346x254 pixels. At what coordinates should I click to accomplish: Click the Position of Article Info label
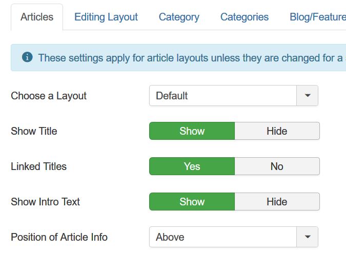pyautogui.click(x=59, y=237)
